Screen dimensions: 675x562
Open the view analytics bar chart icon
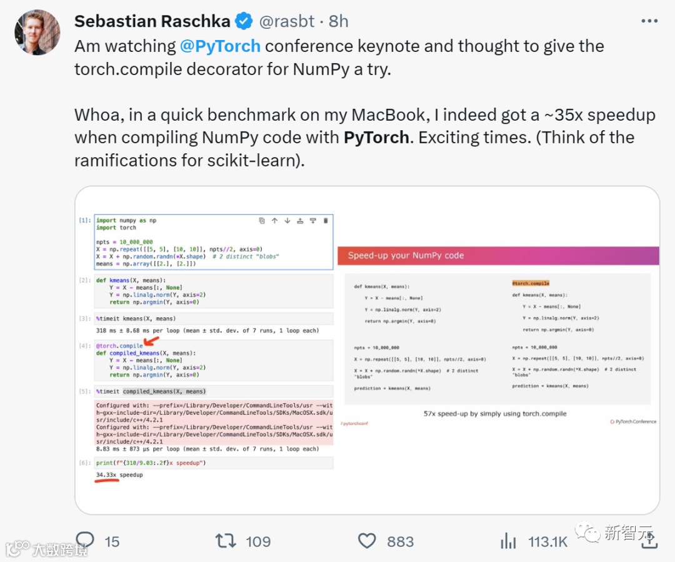pos(509,541)
